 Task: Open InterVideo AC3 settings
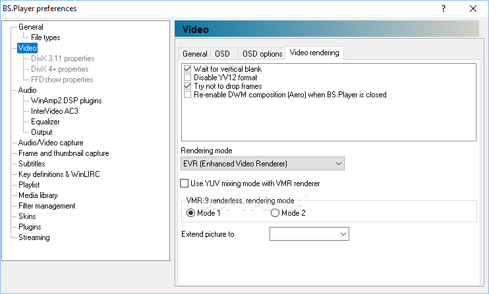click(x=55, y=111)
